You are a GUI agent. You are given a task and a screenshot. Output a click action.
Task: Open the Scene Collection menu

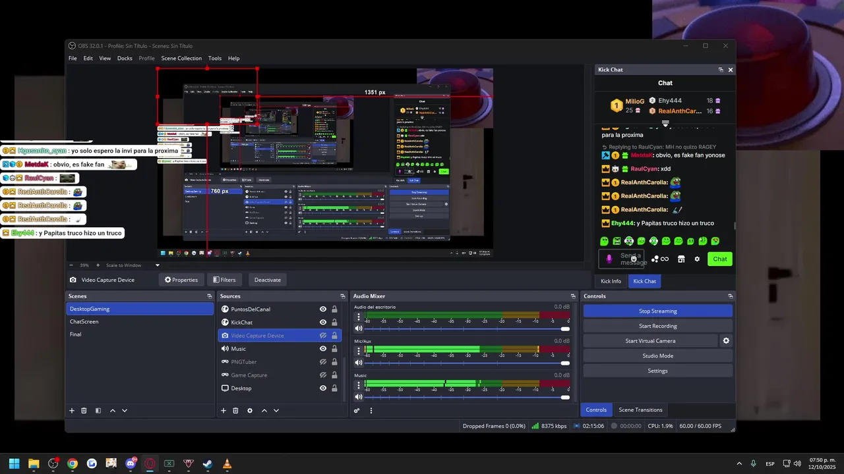click(181, 59)
